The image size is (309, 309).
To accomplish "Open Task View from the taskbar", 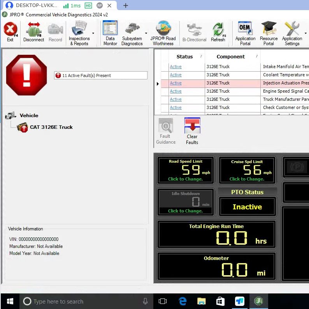I will click(x=163, y=301).
